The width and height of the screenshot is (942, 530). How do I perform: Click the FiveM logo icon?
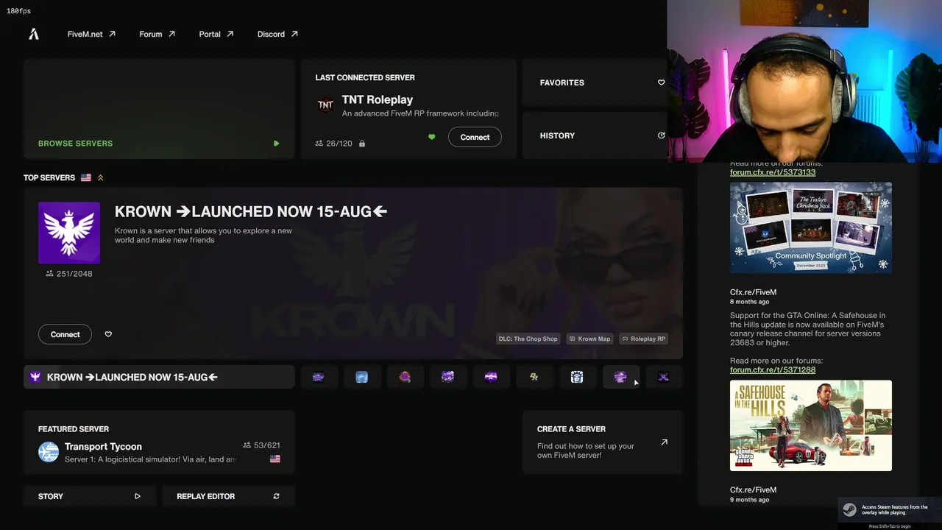[x=33, y=34]
